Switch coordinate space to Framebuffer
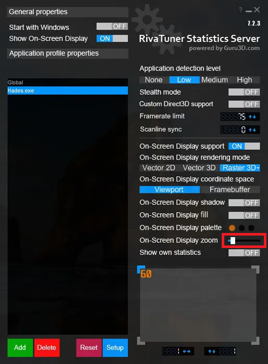268x364 pixels. tap(229, 190)
